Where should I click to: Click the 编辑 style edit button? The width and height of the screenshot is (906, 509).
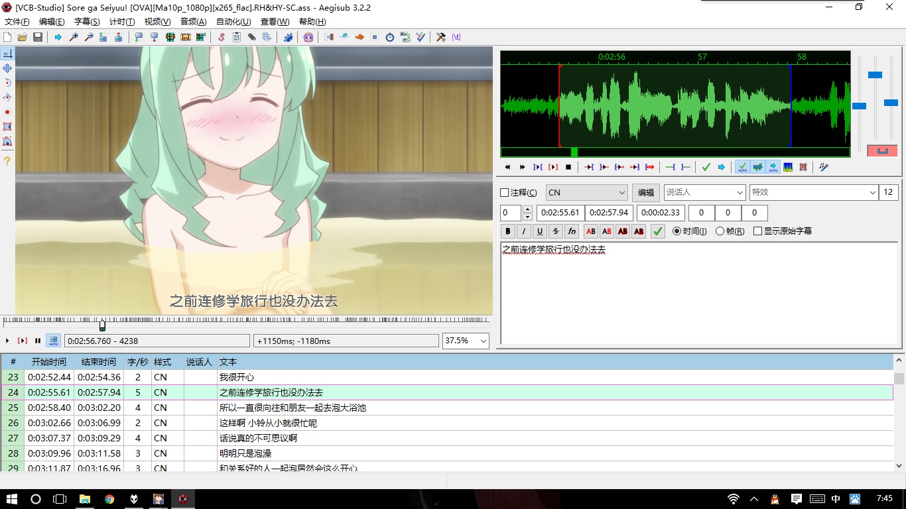pos(645,193)
